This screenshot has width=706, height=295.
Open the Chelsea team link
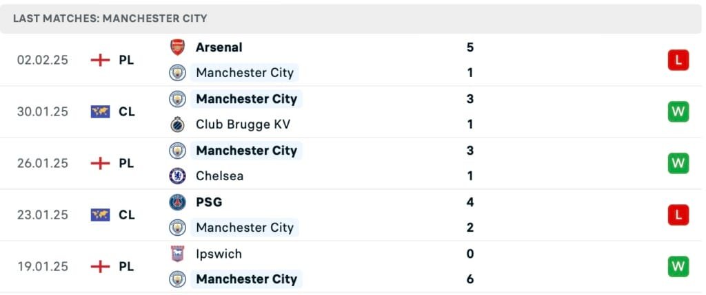click(219, 176)
